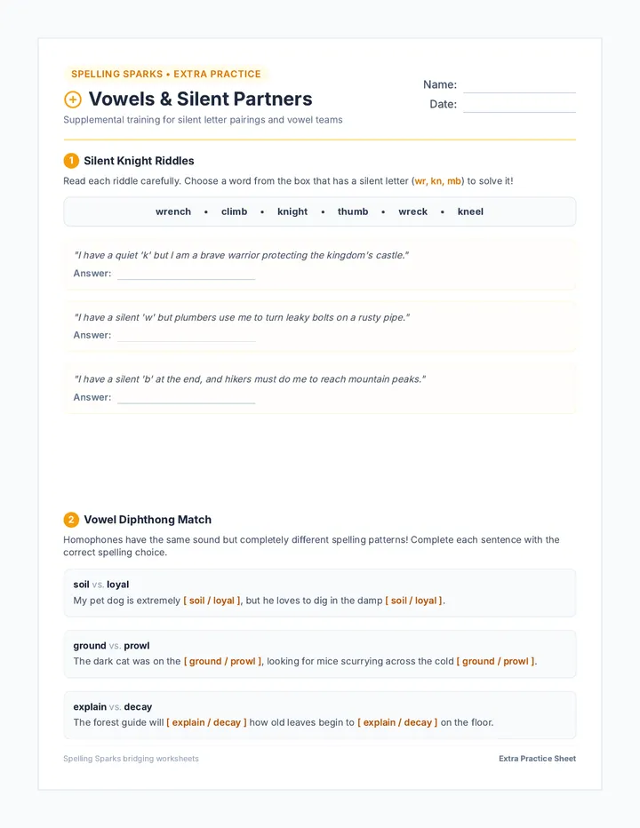Click the hikers riddle answer line

pyautogui.click(x=186, y=398)
